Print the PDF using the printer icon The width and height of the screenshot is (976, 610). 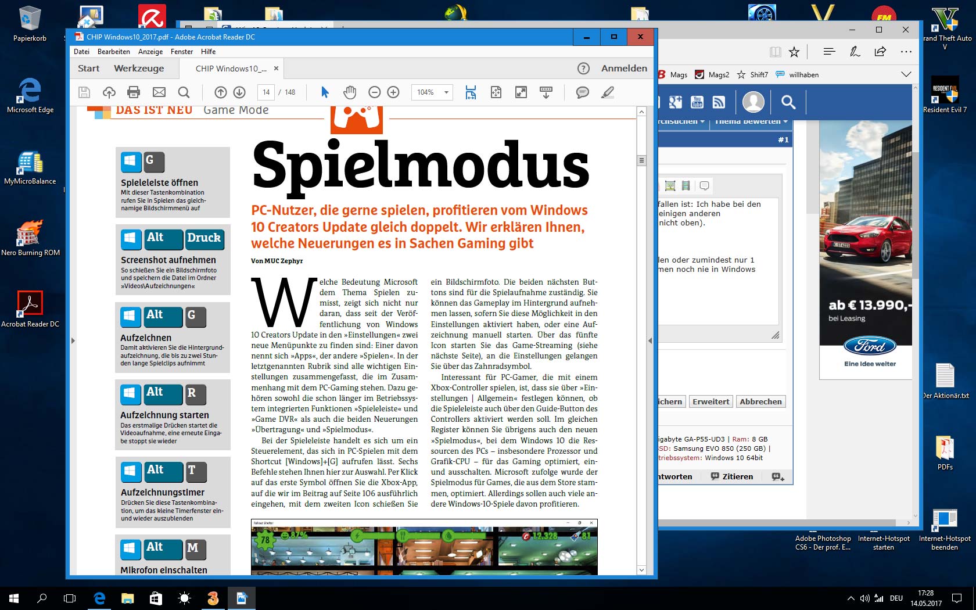point(134,92)
